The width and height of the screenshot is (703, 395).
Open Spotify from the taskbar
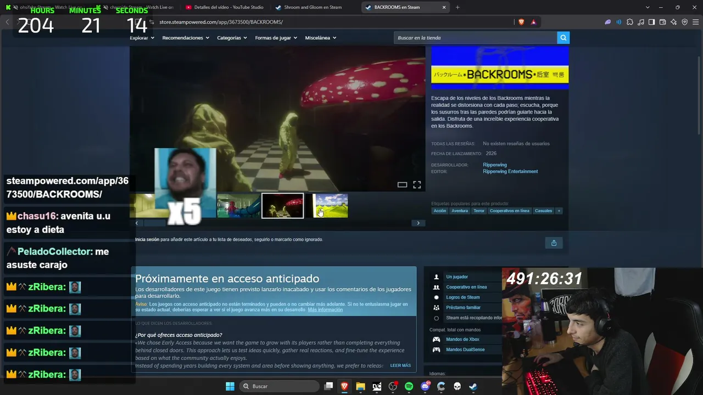point(409,386)
